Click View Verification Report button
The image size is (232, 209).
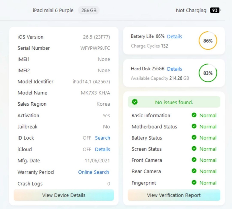pos(174,195)
